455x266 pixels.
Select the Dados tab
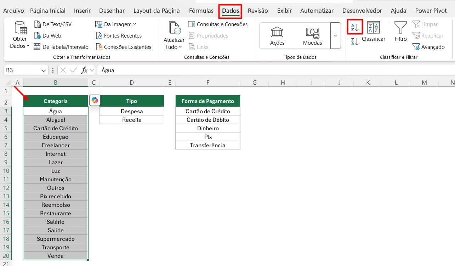(x=231, y=11)
